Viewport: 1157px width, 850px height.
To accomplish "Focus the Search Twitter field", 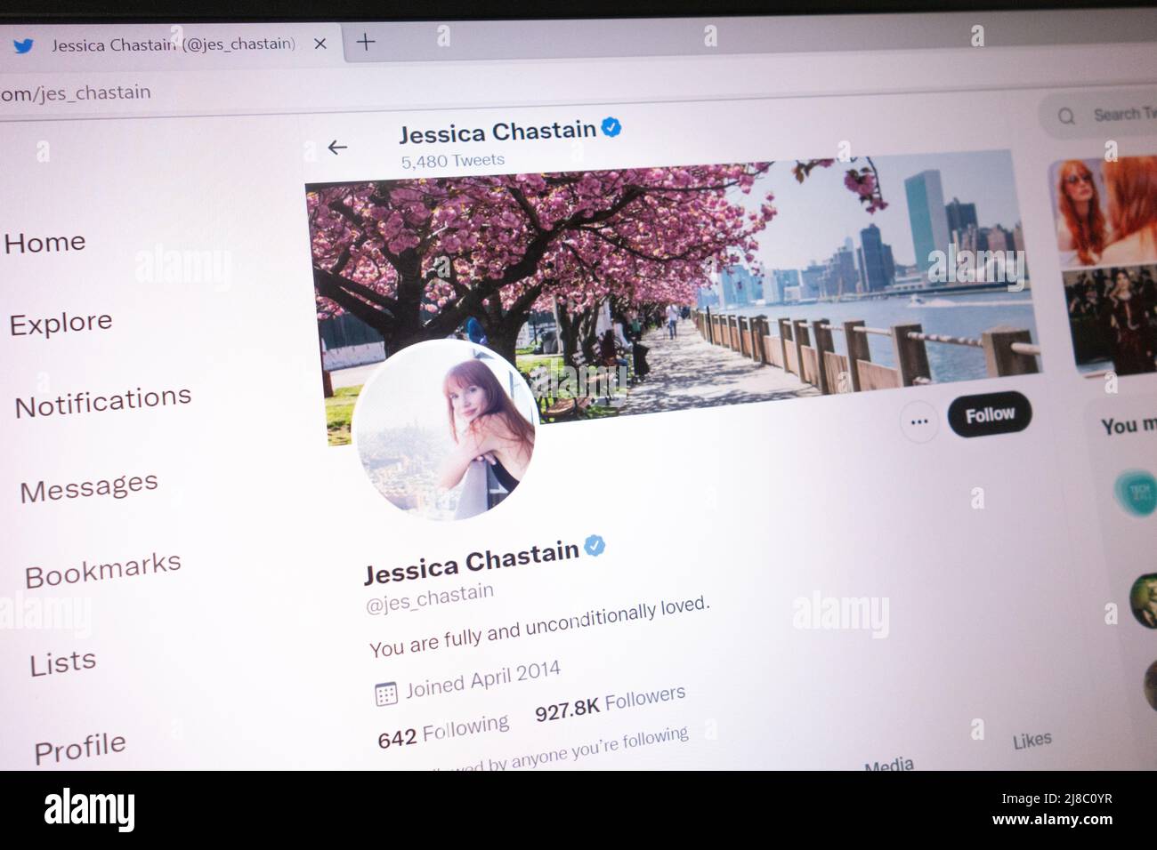I will pyautogui.click(x=1098, y=115).
